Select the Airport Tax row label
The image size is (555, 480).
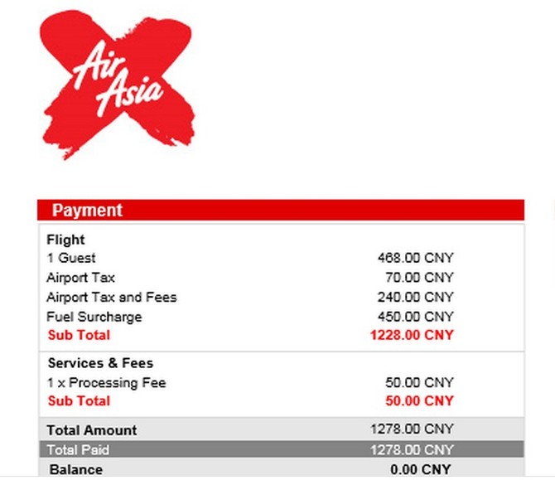pos(80,278)
